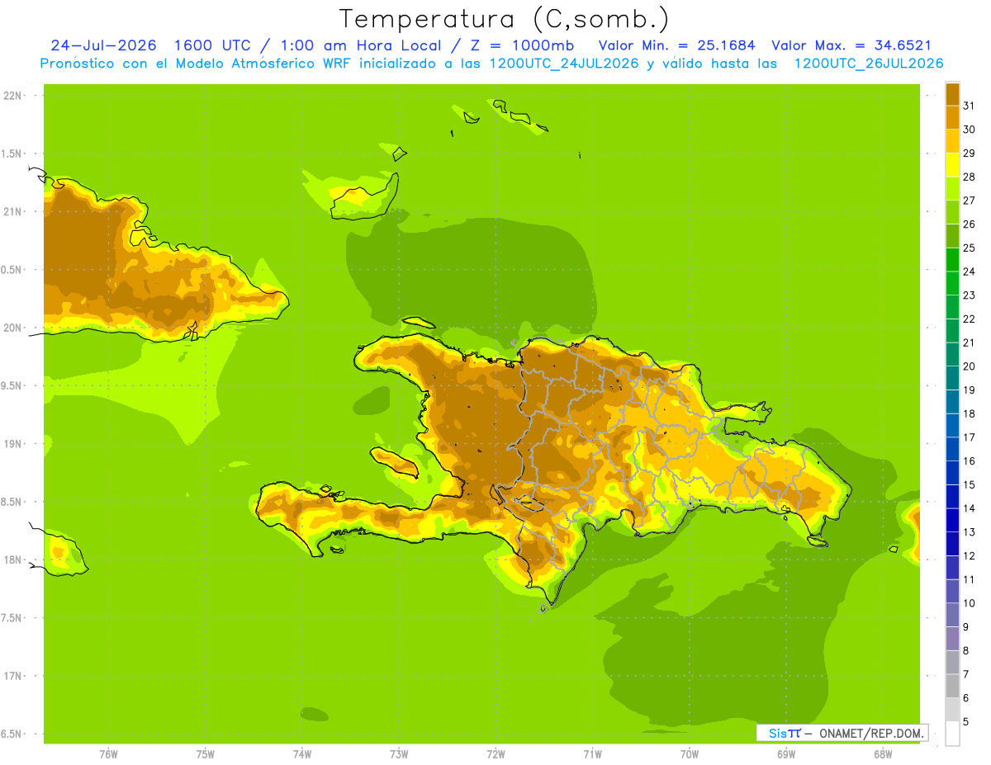Click the bottom legend value 5
Viewport: 991px width, 765px height.
966,721
